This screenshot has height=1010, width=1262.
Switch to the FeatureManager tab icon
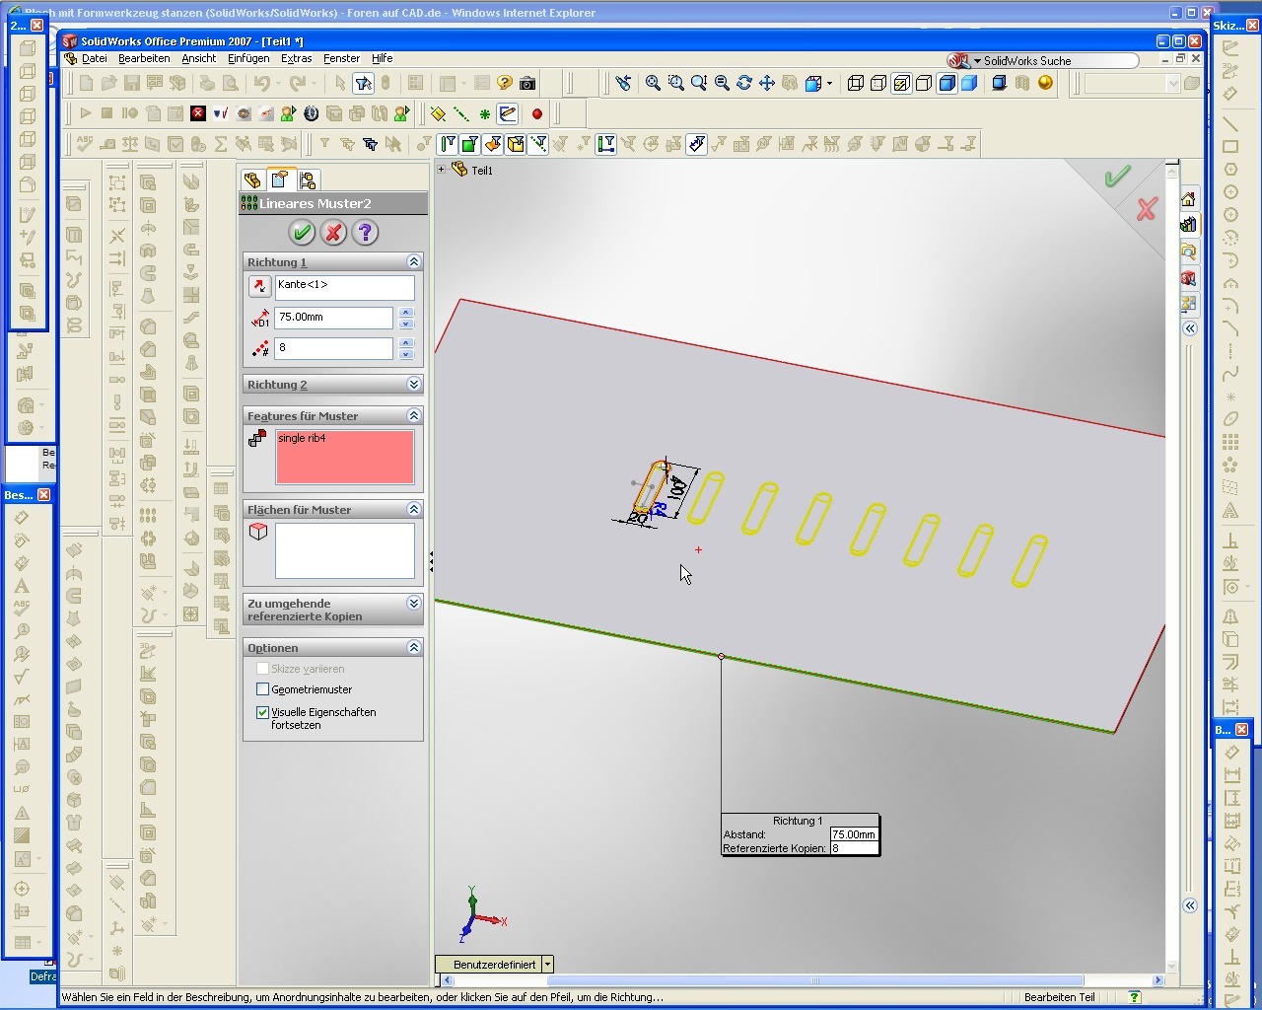pos(252,180)
